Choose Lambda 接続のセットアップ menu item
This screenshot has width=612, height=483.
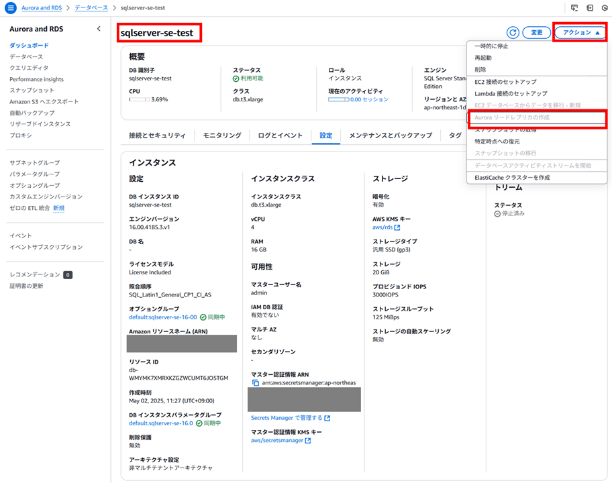(x=537, y=94)
